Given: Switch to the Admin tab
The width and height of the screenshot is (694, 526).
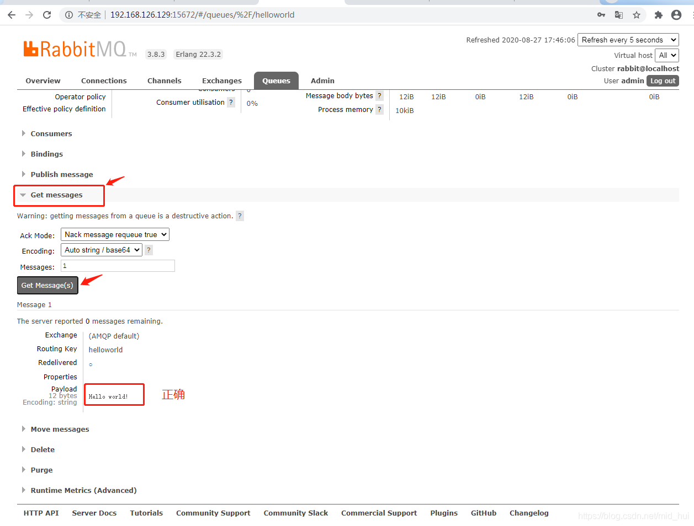Looking at the screenshot, I should pyautogui.click(x=322, y=80).
